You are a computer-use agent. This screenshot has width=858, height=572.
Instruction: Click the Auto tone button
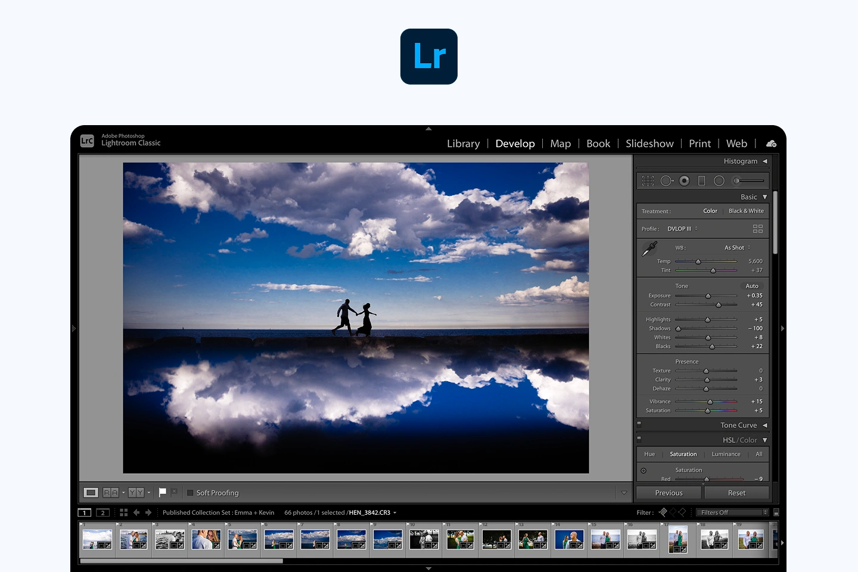[752, 285]
